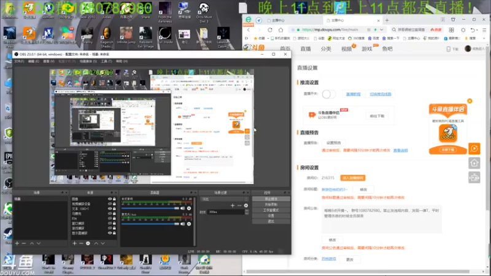Select 分类 tab in Douyu navigation
This screenshot has width=491, height=276.
[326, 49]
